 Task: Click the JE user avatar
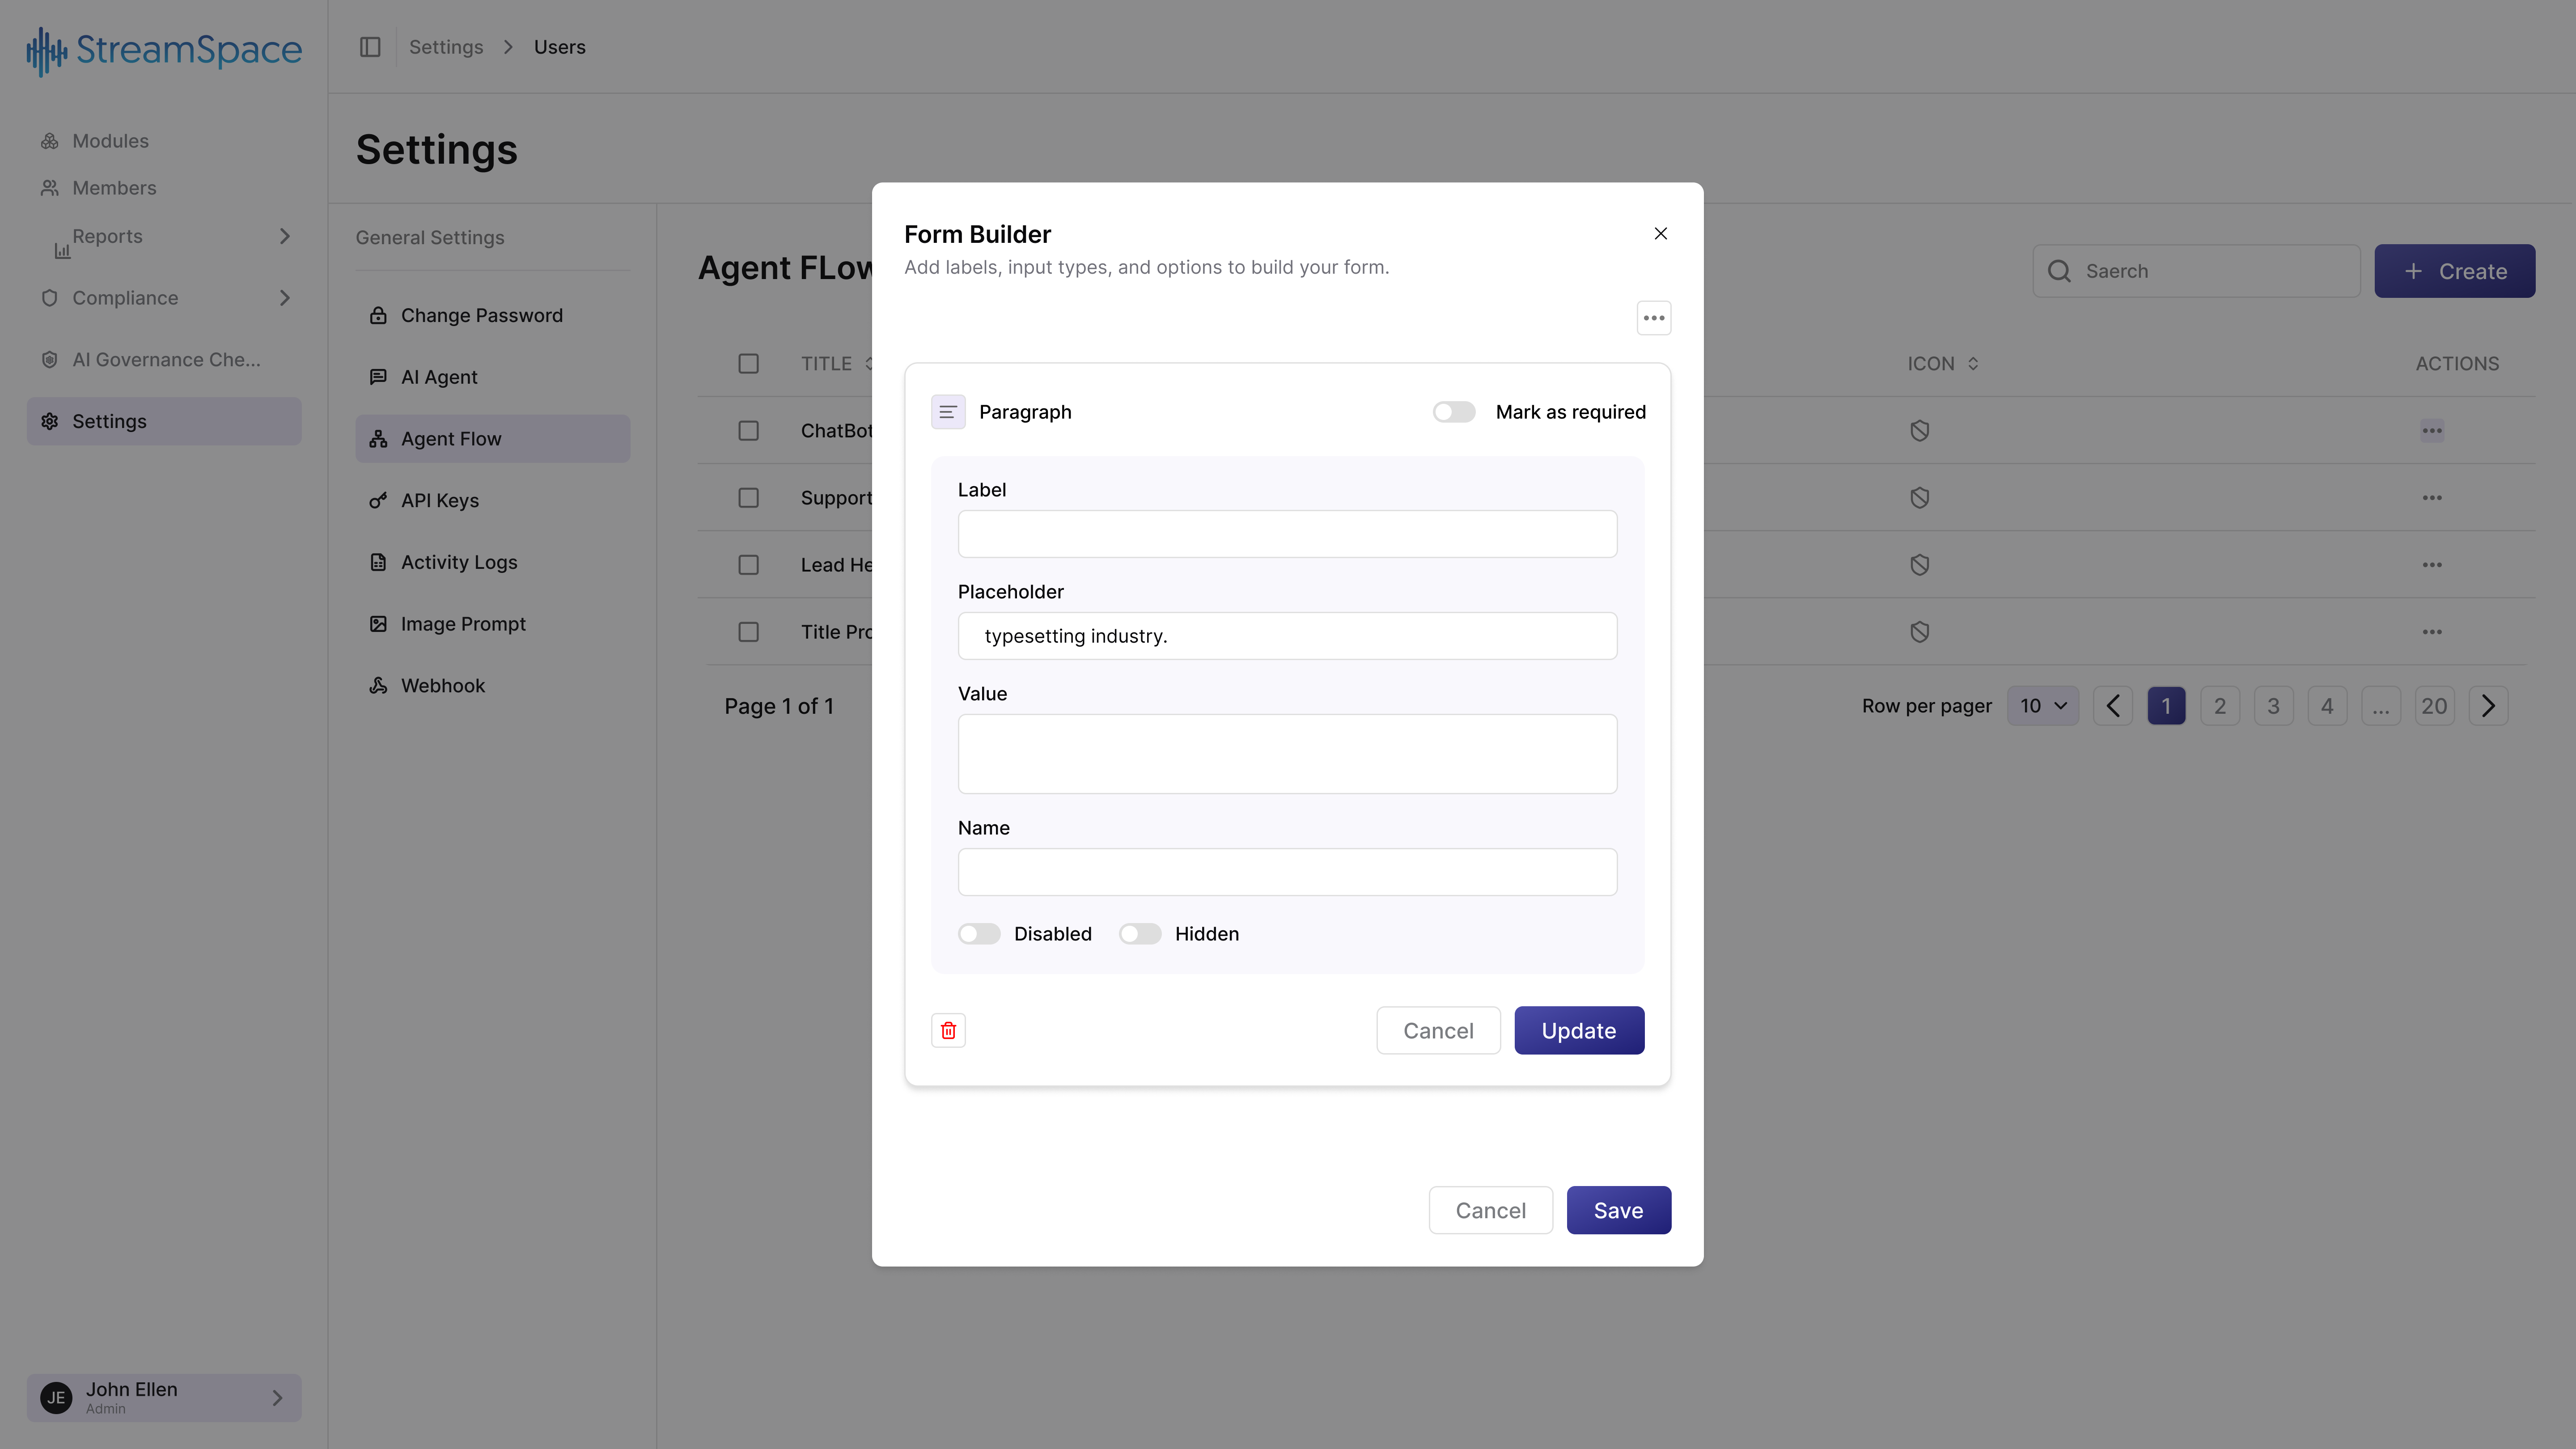(x=56, y=1397)
